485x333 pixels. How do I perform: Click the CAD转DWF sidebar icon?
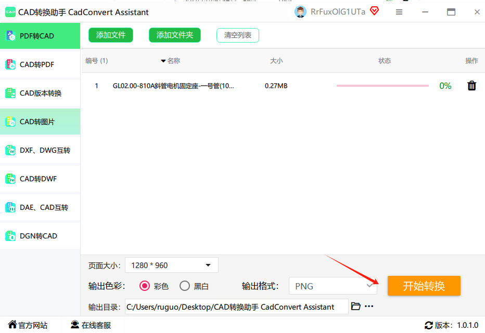(x=10, y=179)
